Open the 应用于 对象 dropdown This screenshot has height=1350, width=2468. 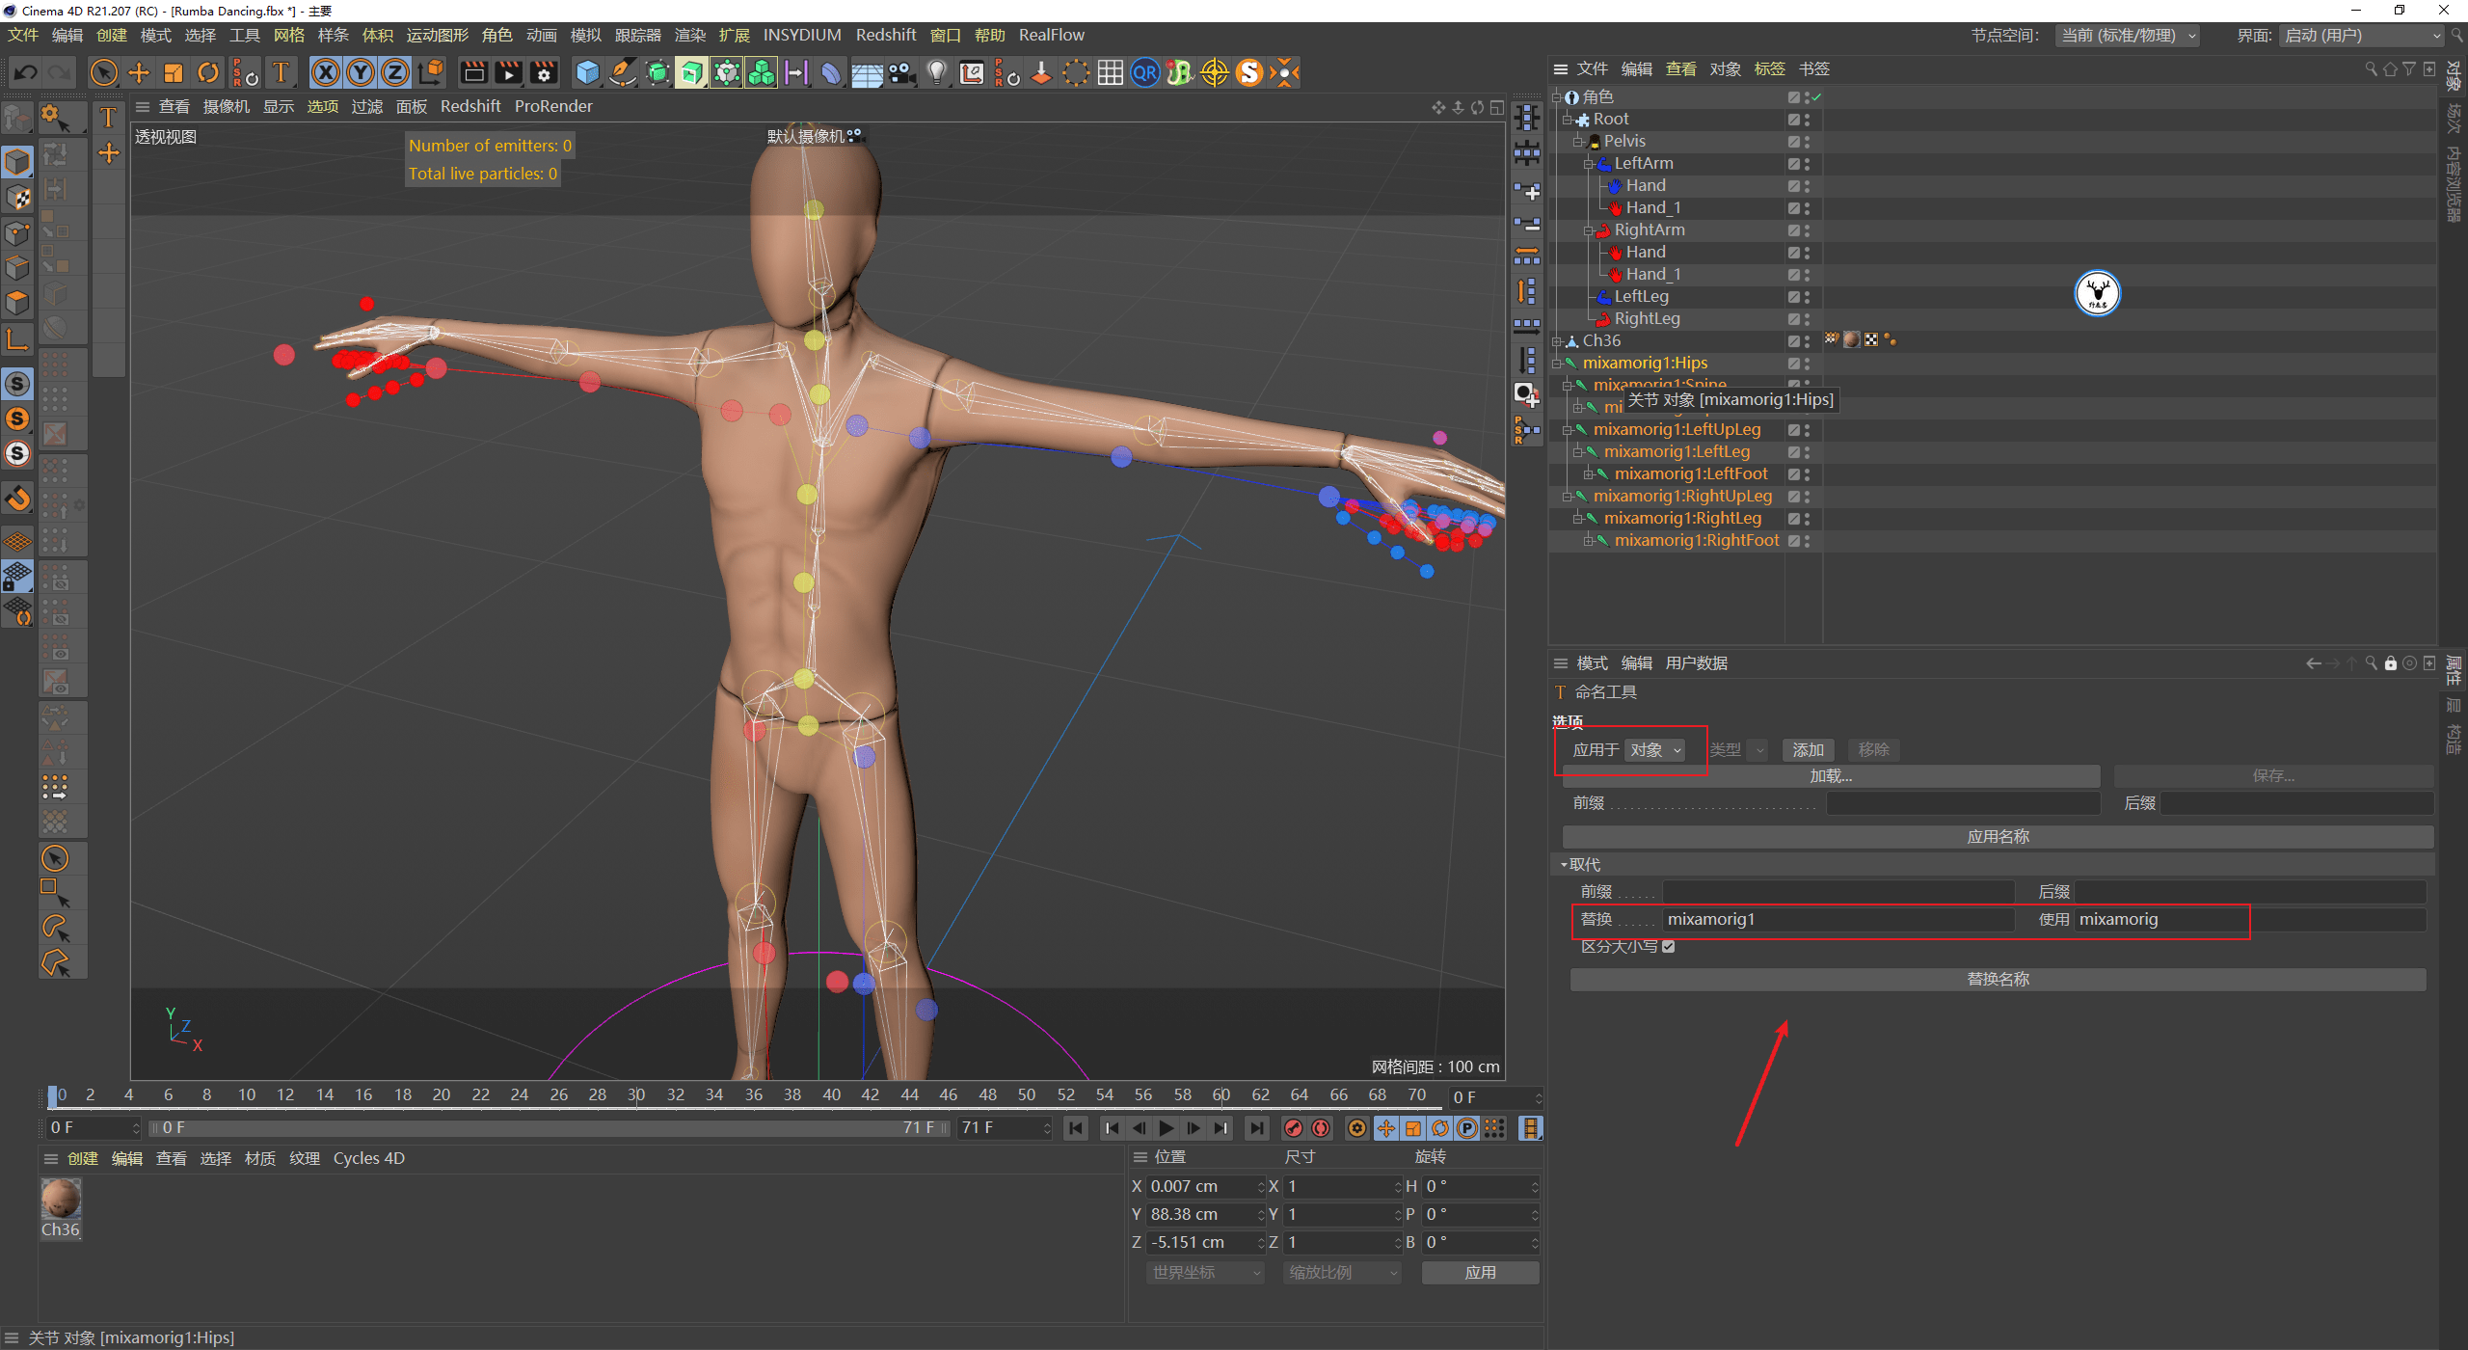[1655, 749]
